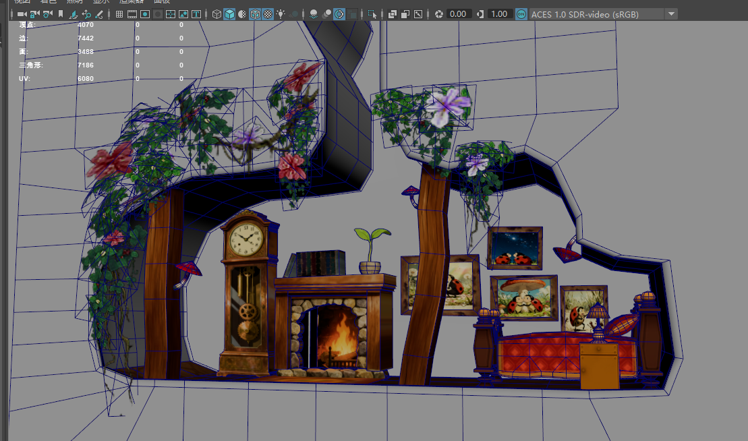
Task: Click the exposure icon beside 0.00
Action: [439, 13]
